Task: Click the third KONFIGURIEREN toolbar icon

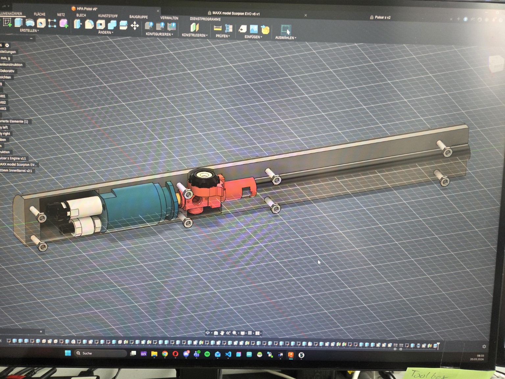Action: tap(172, 27)
